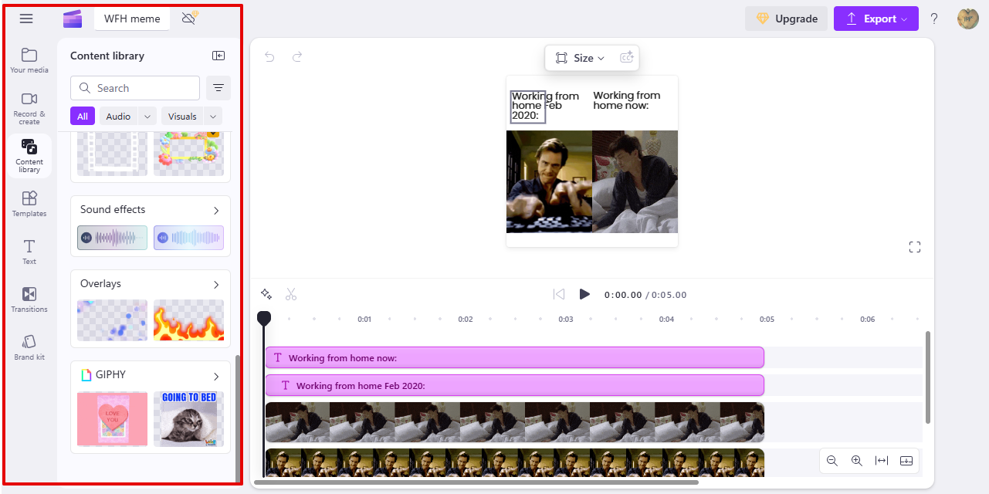Open the Text panel
989x494 pixels.
29,250
